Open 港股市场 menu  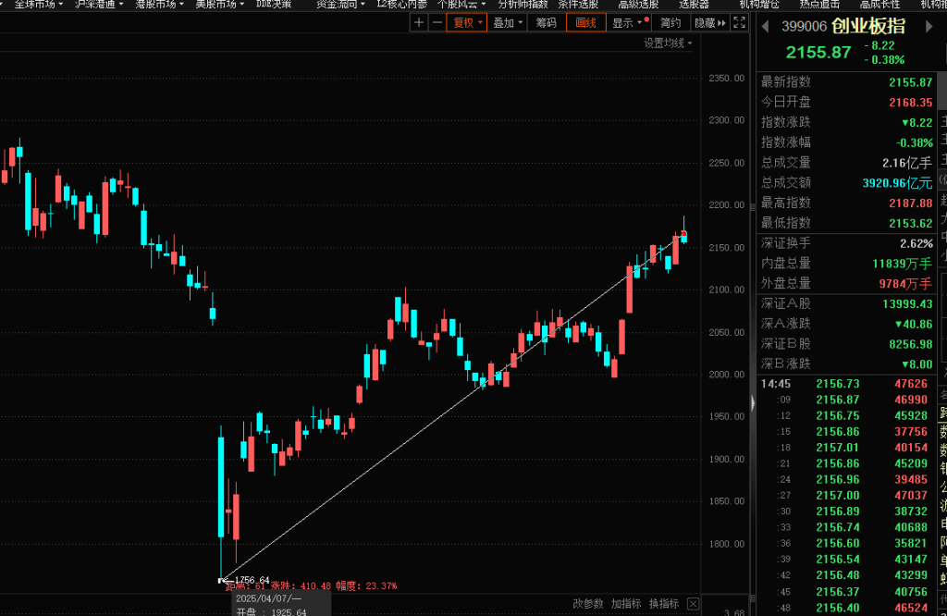coord(159,5)
